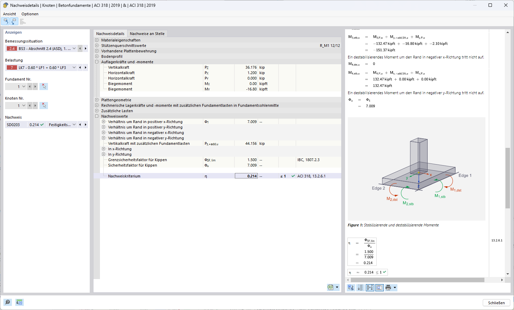Select the transfer results icon in results panel
The image size is (514, 310).
point(350,287)
